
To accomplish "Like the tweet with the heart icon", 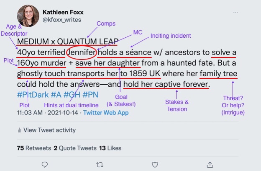I will (155, 164).
